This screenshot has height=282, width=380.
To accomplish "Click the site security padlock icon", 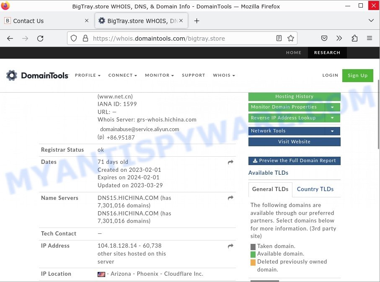I will click(x=85, y=38).
